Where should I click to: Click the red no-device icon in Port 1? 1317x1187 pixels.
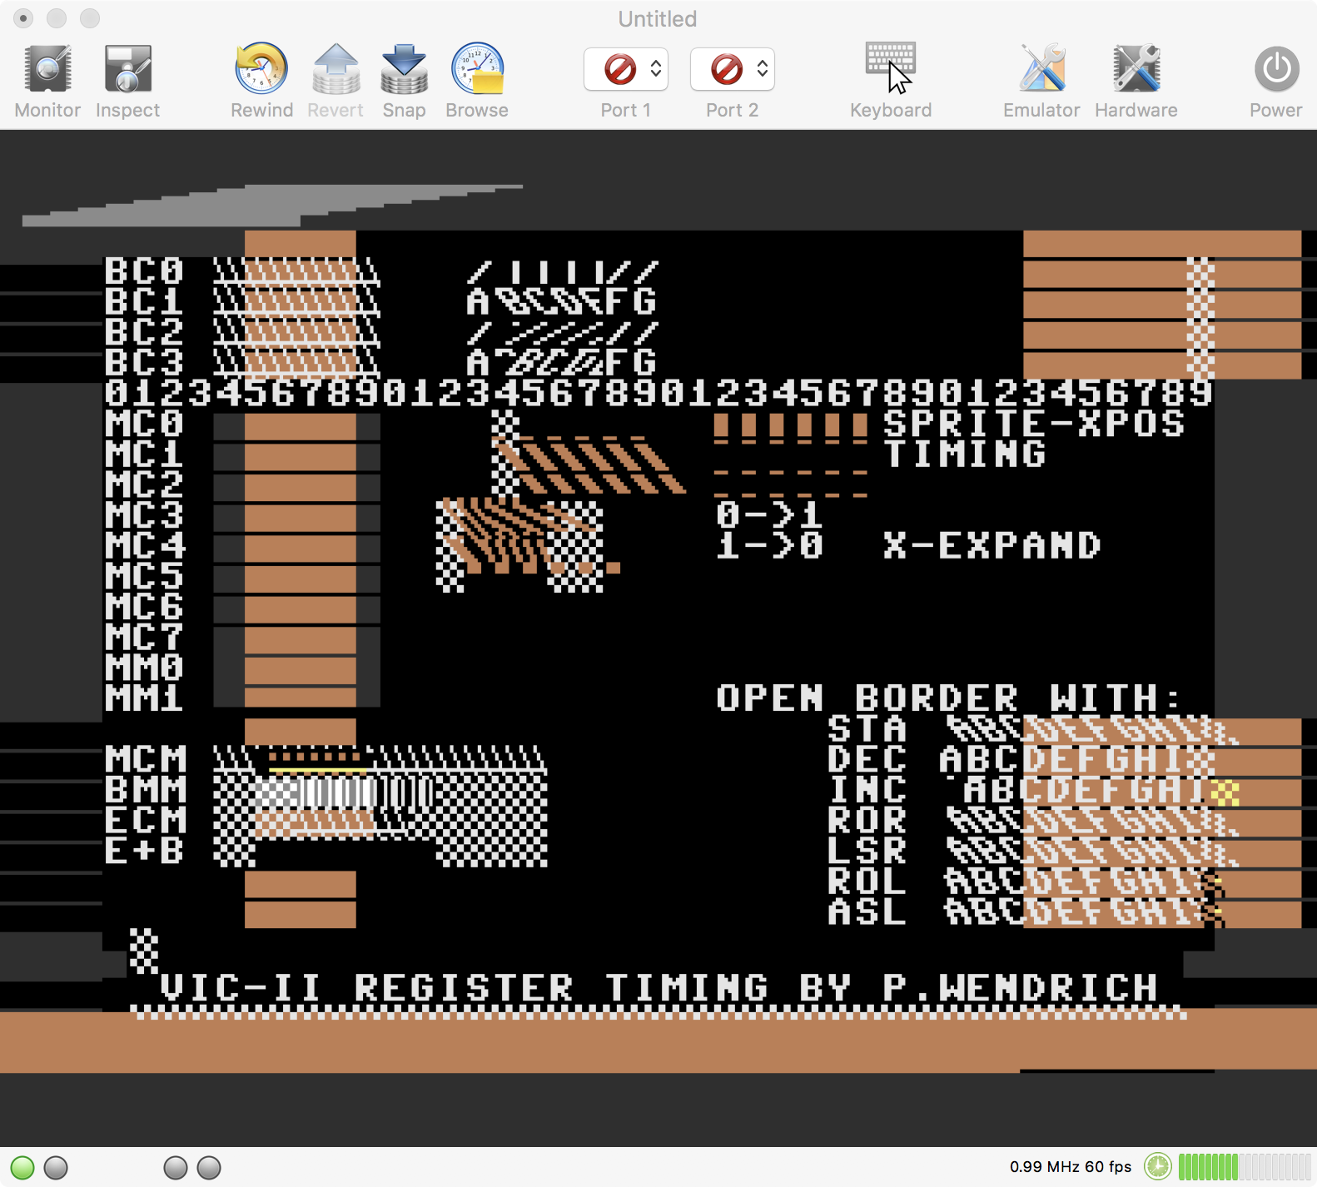click(x=620, y=69)
